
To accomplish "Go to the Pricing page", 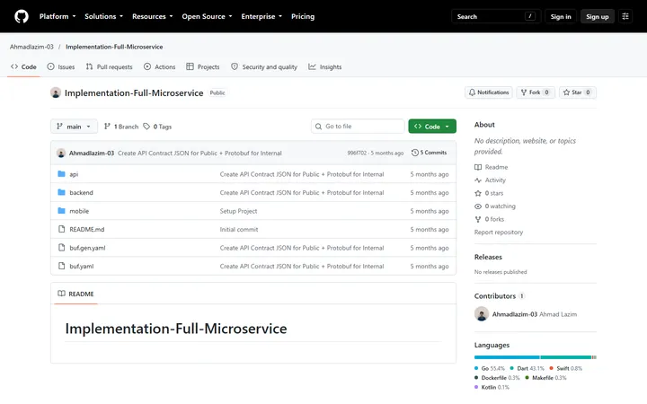I will [x=303, y=16].
